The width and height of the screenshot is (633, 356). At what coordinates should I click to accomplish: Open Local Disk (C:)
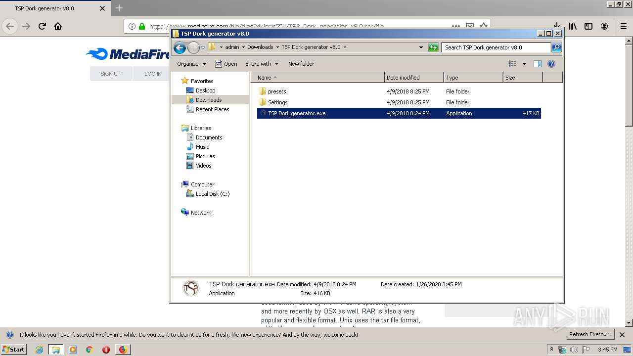tap(212, 194)
